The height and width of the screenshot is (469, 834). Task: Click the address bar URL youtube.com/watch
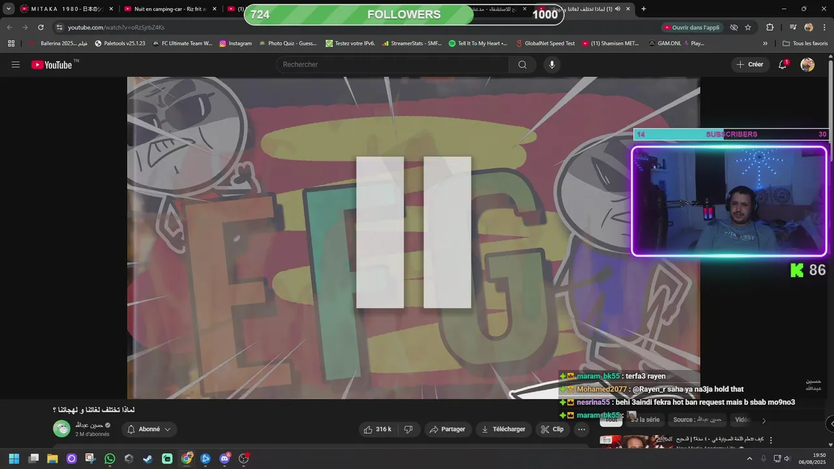(x=116, y=27)
